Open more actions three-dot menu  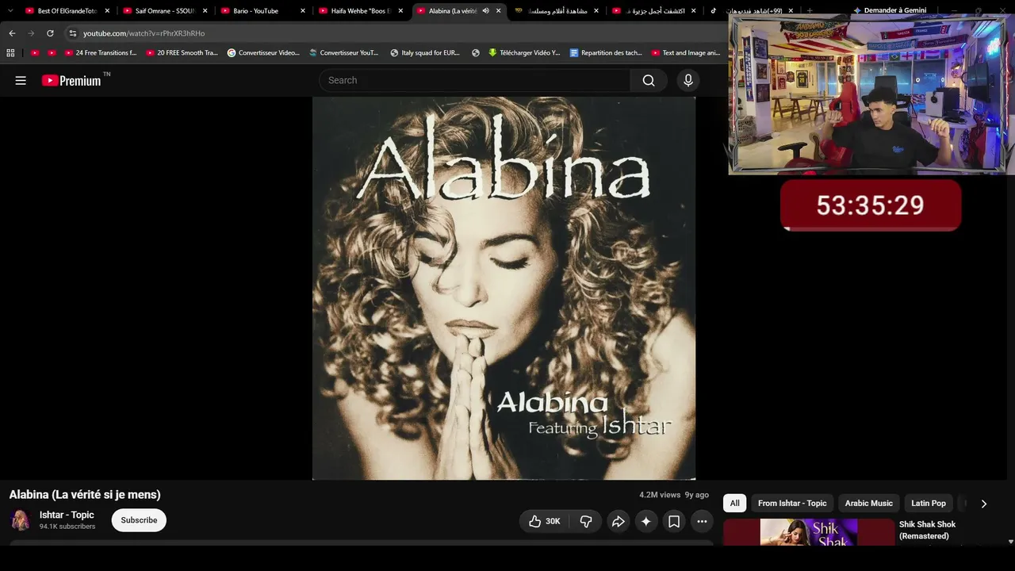point(702,521)
